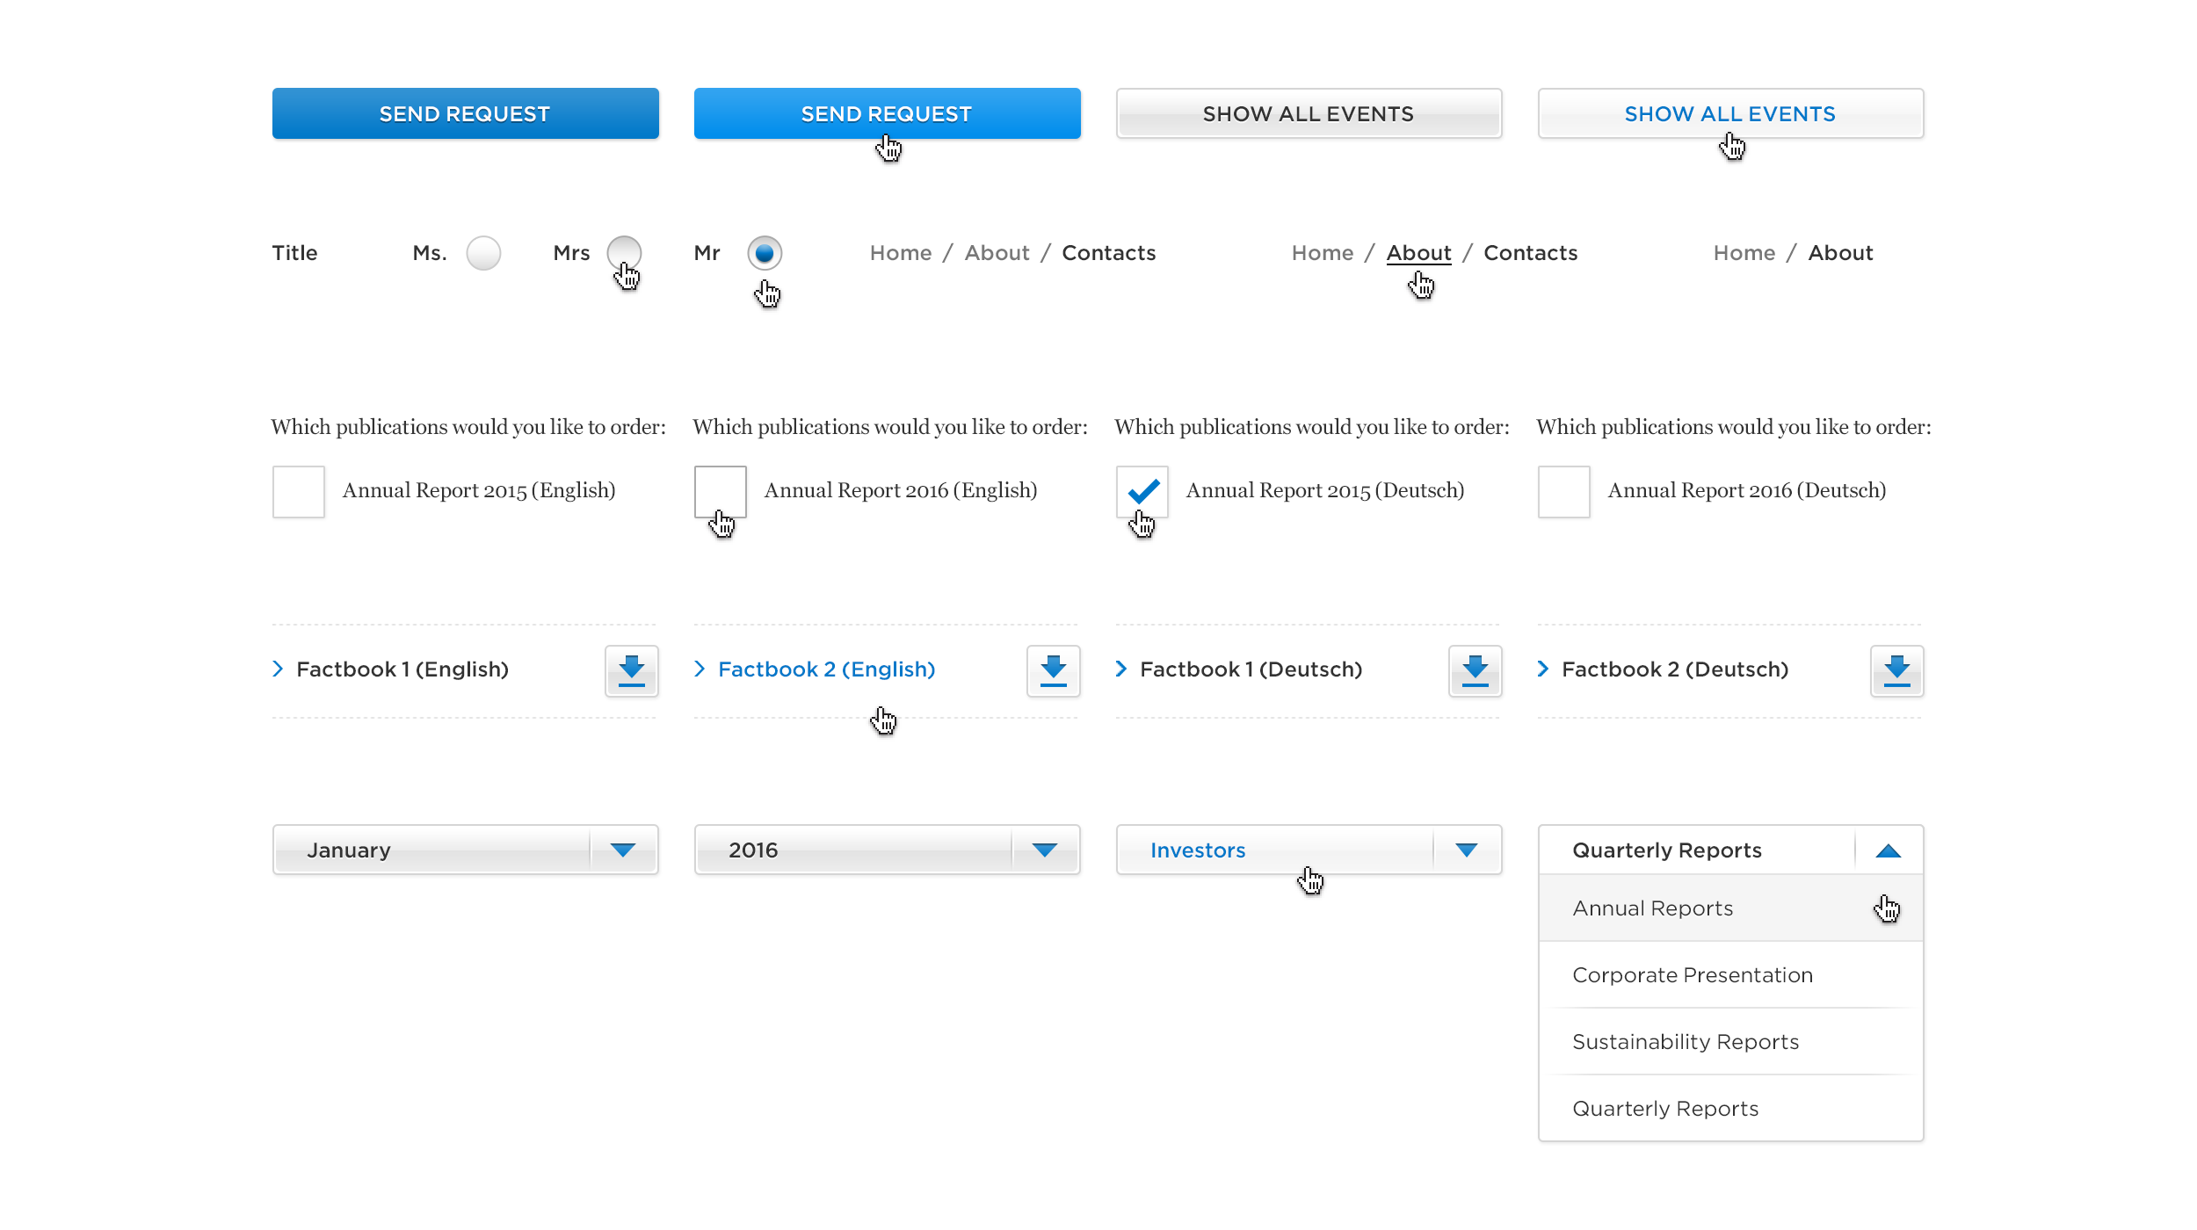Choose Sustainability Reports from the dropdown list
This screenshot has height=1230, width=2197.
pyautogui.click(x=1731, y=1041)
